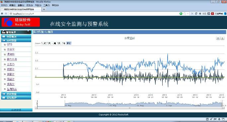The width and height of the screenshot is (227, 122).
Task: Open the Tools (工具) menu
Action: (46, 5)
